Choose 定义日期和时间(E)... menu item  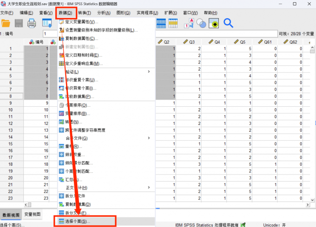tap(106, 55)
